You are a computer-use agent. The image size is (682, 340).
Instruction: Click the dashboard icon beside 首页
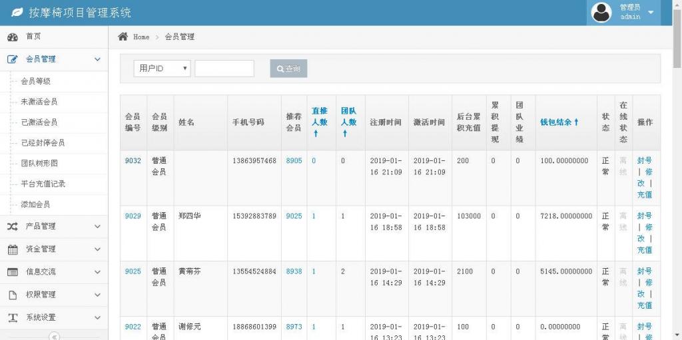pos(12,37)
